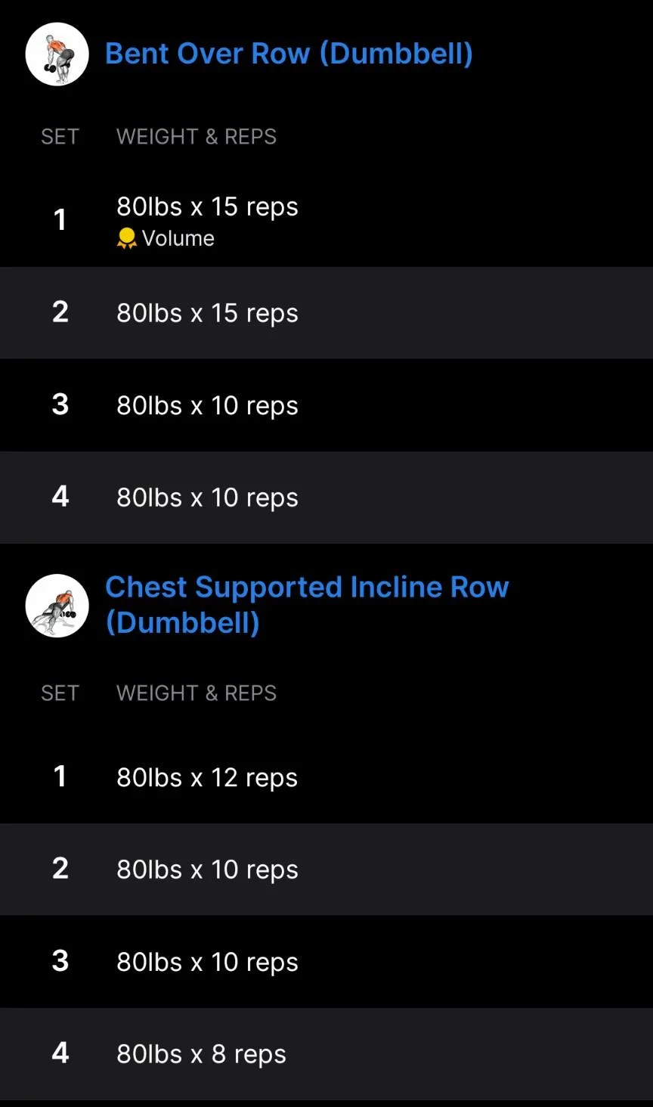Screen dimensions: 653x1107
Task: Select Incline Row set 2 weight and reps
Action: click(x=207, y=870)
